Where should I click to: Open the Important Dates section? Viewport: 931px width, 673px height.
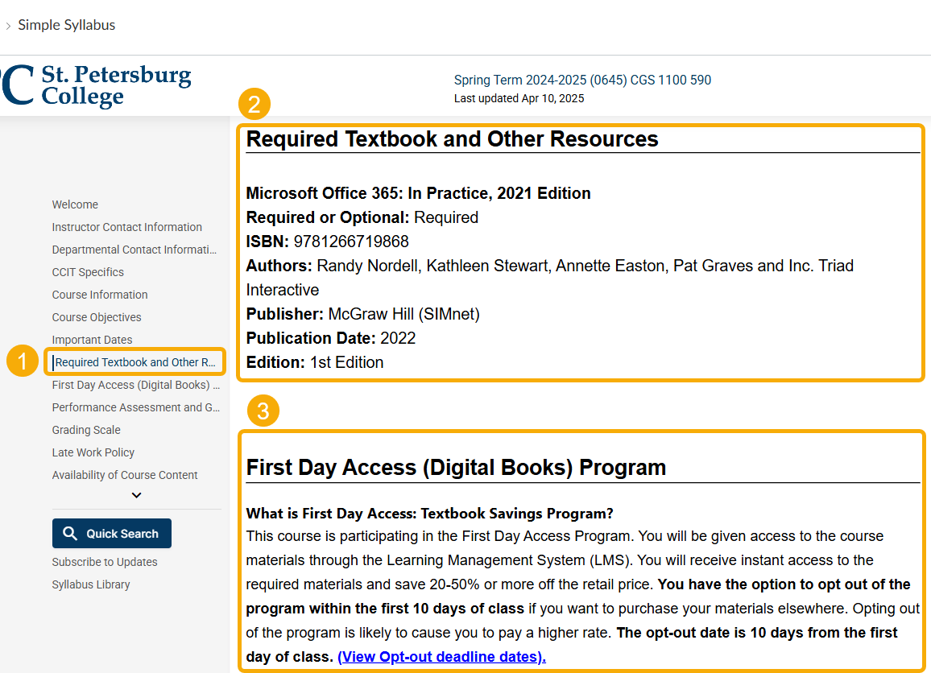tap(92, 340)
